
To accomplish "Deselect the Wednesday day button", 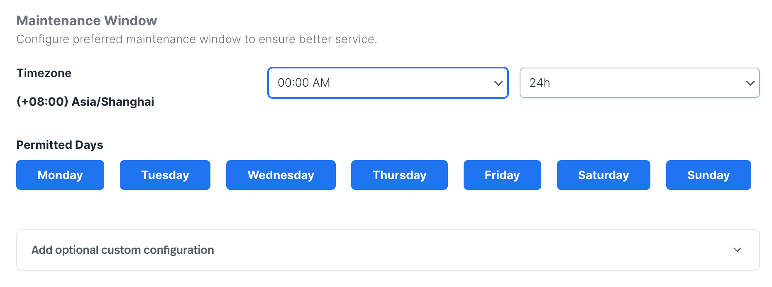I will coord(281,175).
